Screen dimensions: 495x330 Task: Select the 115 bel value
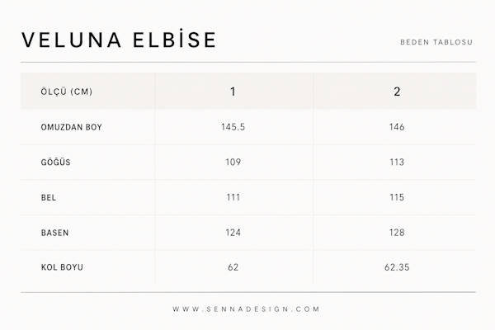[397, 197]
